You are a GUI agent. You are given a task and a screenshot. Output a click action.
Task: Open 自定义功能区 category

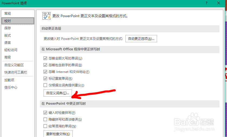pos(18,65)
